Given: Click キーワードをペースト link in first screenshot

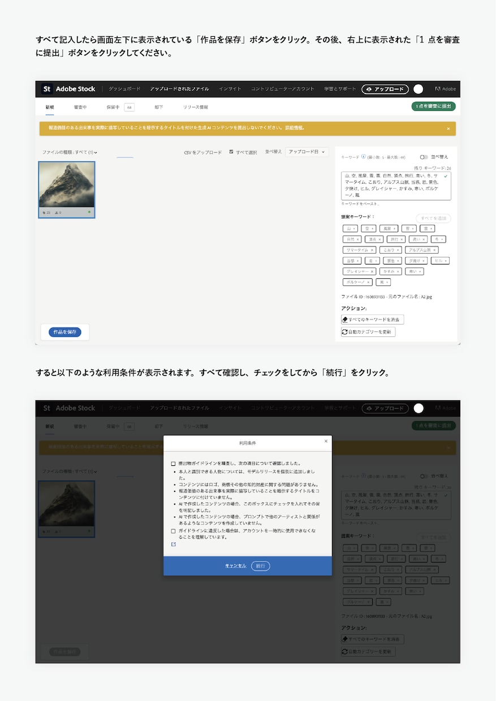Looking at the screenshot, I should (360, 204).
